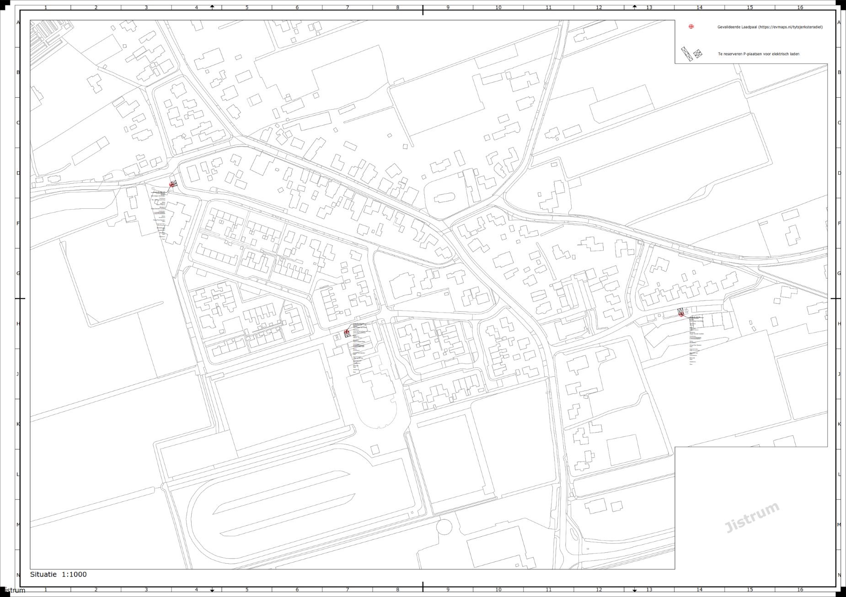Select the central red charger marker on the map
Viewport: 846px width, 597px height.
click(347, 333)
